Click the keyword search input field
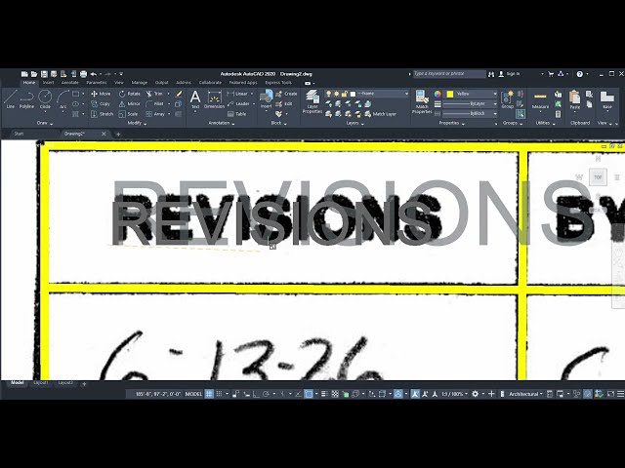 [x=449, y=74]
